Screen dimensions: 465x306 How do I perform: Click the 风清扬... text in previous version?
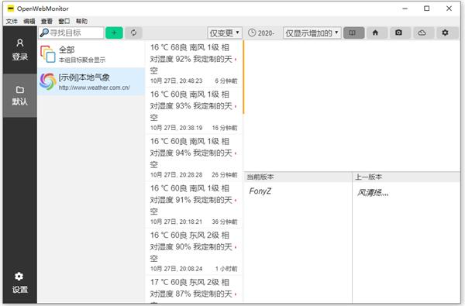373,193
